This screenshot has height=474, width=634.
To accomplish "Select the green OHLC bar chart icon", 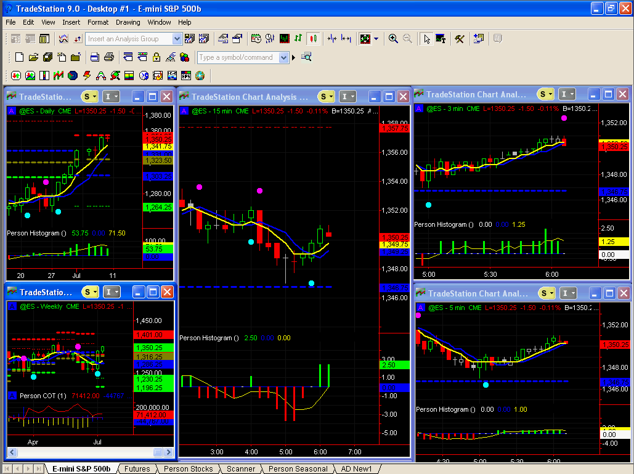I will 298,39.
